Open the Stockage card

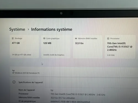(x=24, y=46)
